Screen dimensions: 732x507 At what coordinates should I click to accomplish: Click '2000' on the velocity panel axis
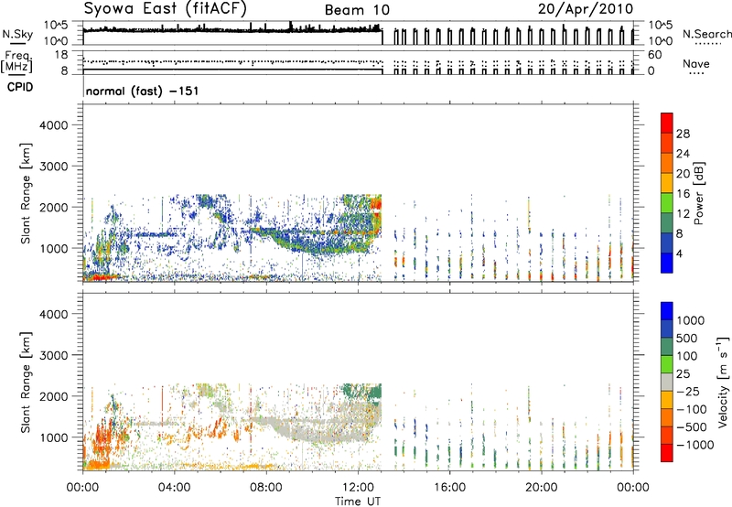pyautogui.click(x=53, y=396)
